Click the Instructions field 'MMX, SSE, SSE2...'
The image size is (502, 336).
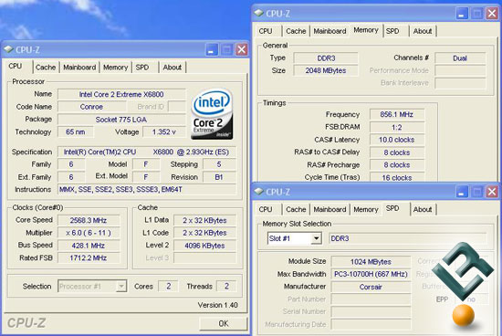[147, 189]
